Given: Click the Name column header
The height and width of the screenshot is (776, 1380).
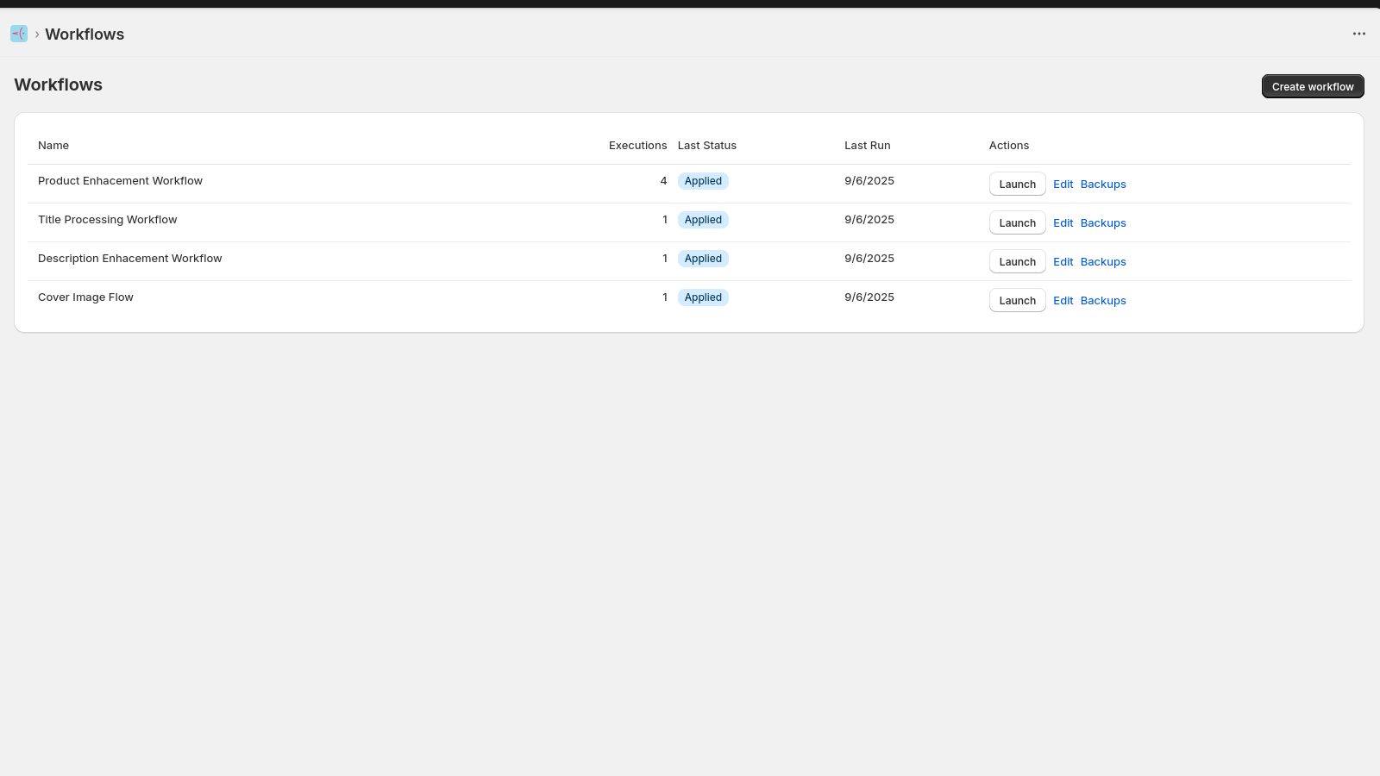Looking at the screenshot, I should coord(53,145).
